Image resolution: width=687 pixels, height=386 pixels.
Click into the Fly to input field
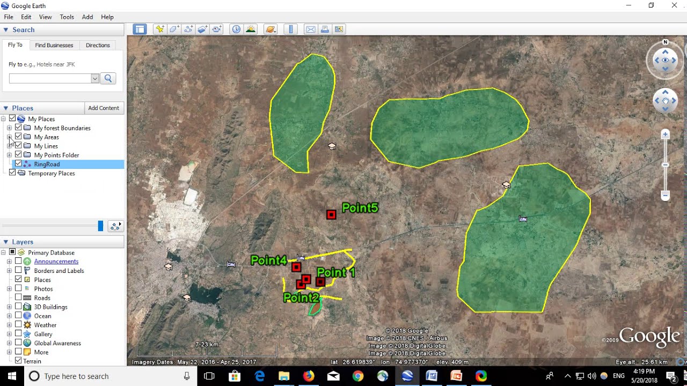pos(50,78)
